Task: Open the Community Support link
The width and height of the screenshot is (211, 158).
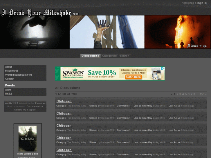Action: pyautogui.click(x=25, y=110)
